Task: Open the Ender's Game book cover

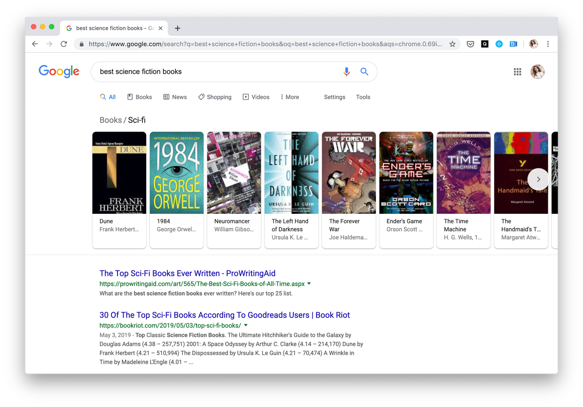Action: [406, 173]
